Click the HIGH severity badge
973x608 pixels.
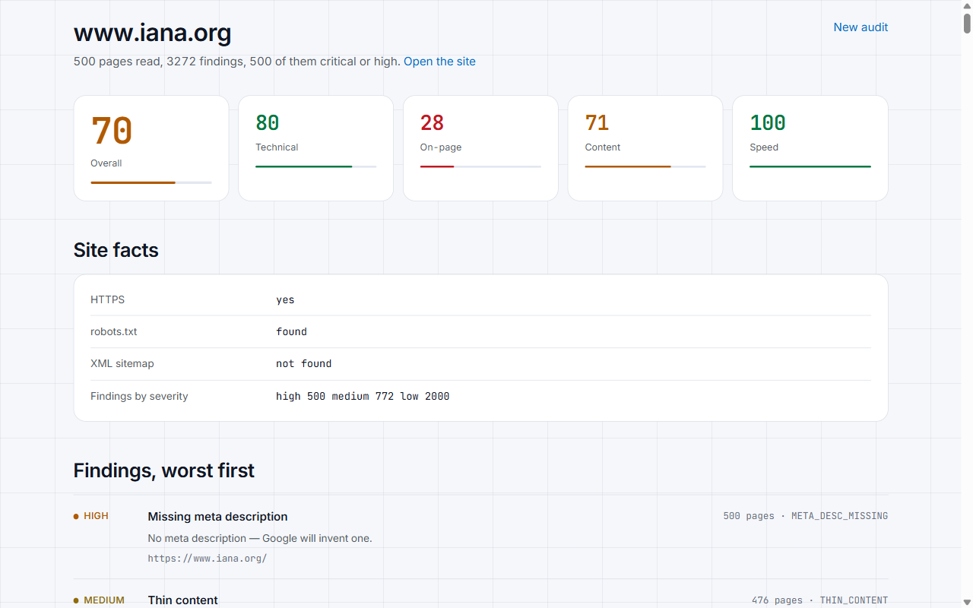point(91,516)
